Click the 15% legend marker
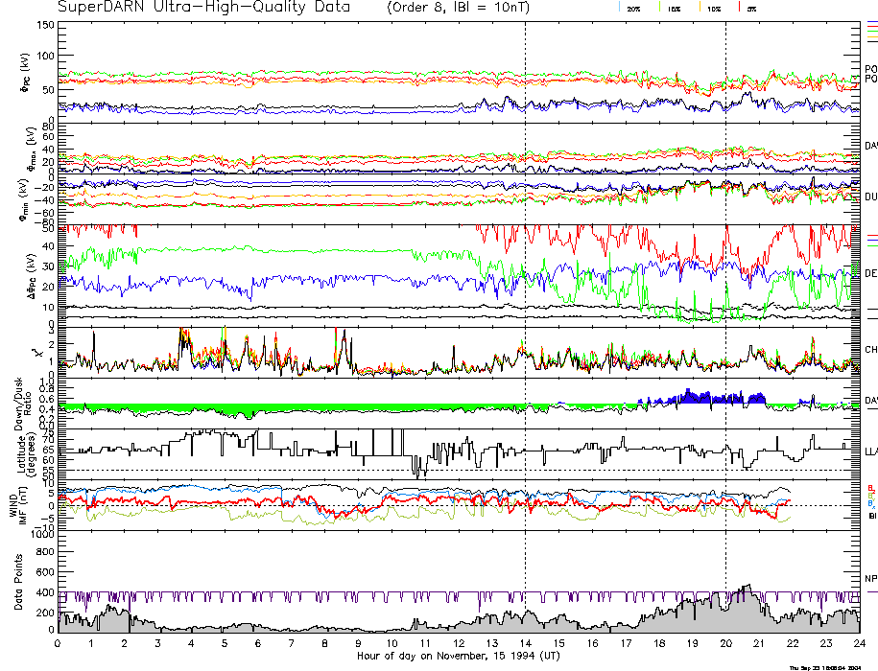Viewport: 878px width, 671px height. tap(674, 9)
